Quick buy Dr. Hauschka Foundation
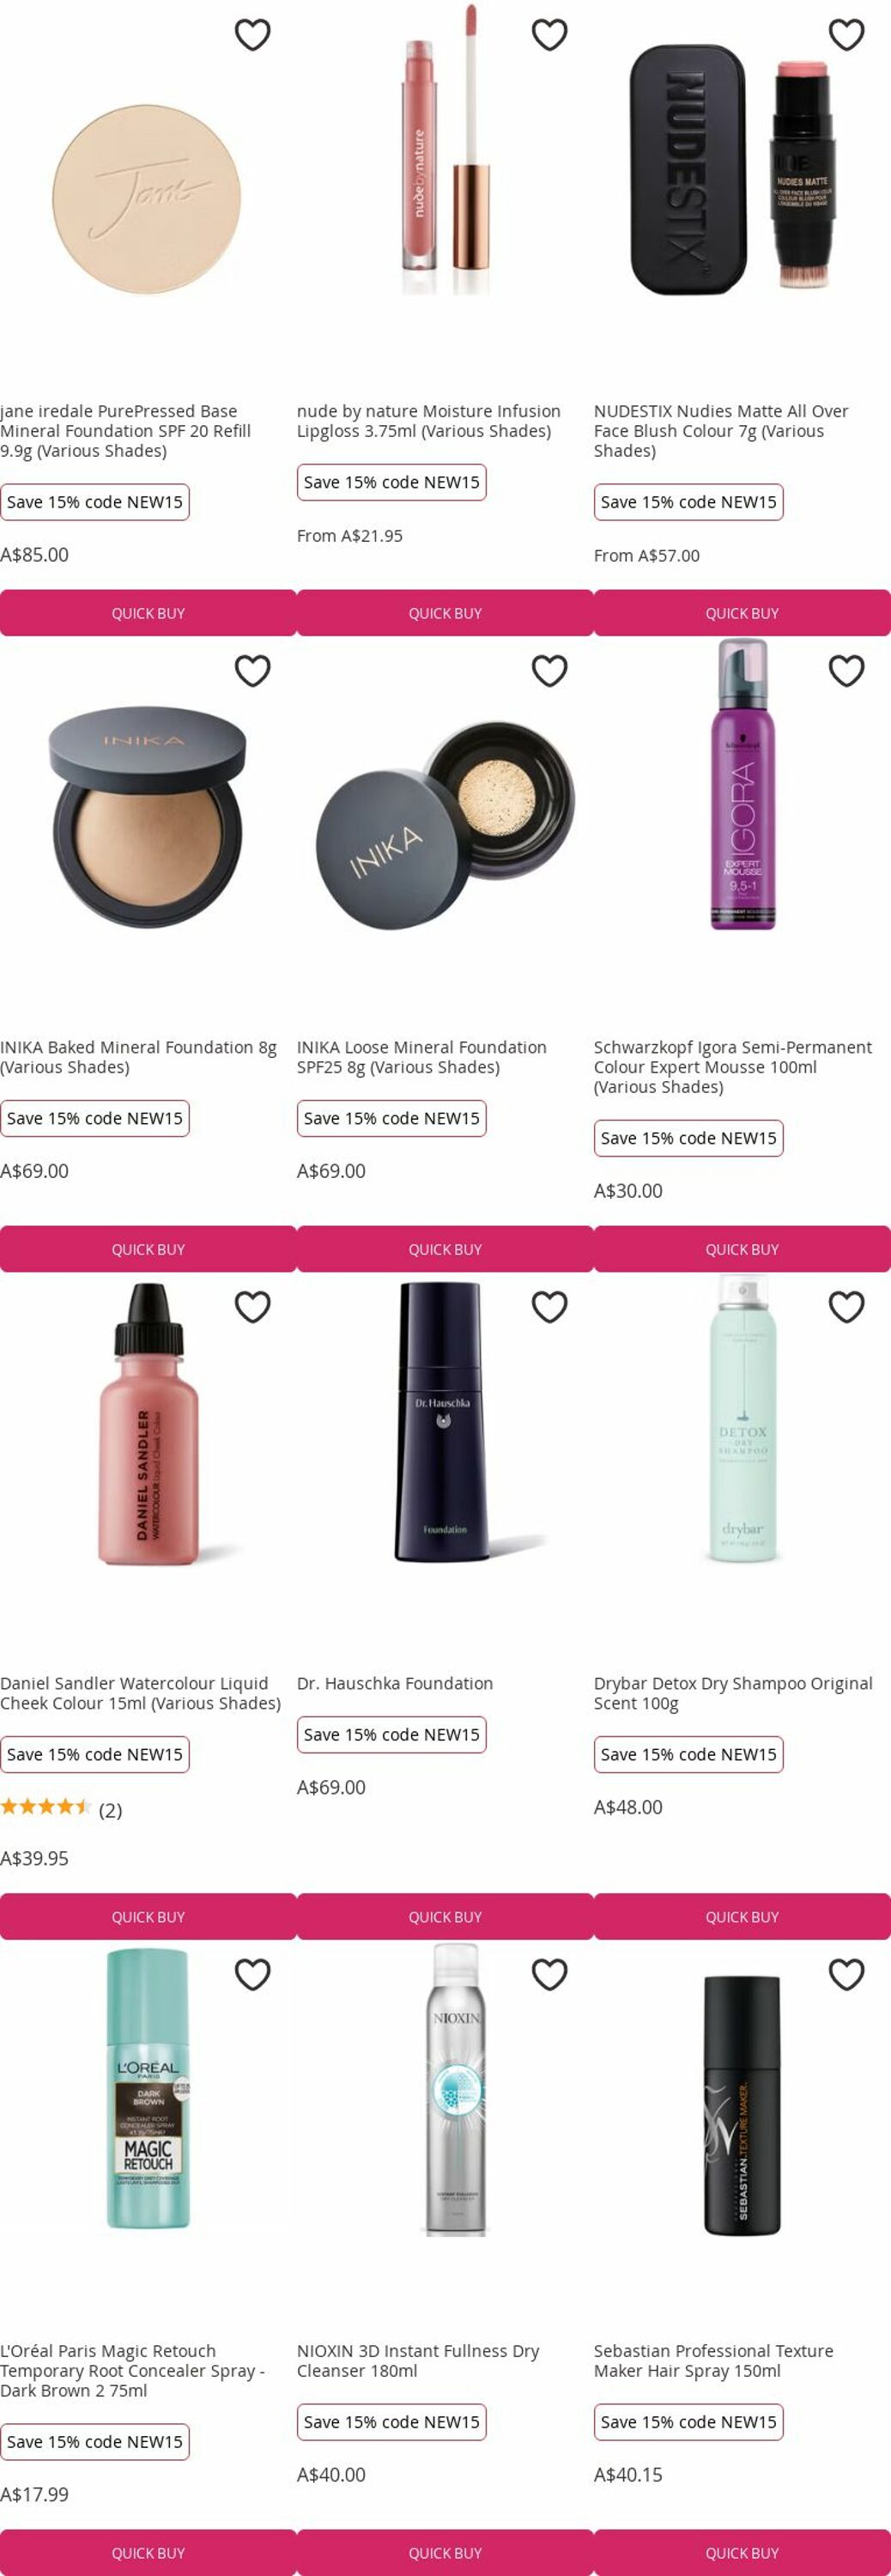The height and width of the screenshot is (2576, 891). (445, 1917)
